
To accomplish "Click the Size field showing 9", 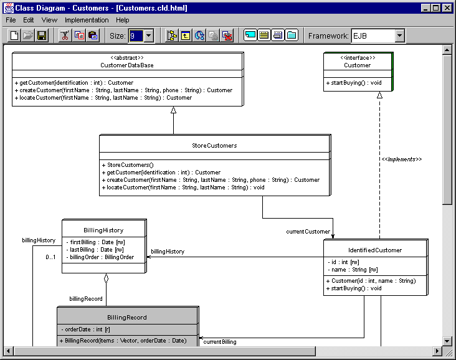I will (x=136, y=36).
